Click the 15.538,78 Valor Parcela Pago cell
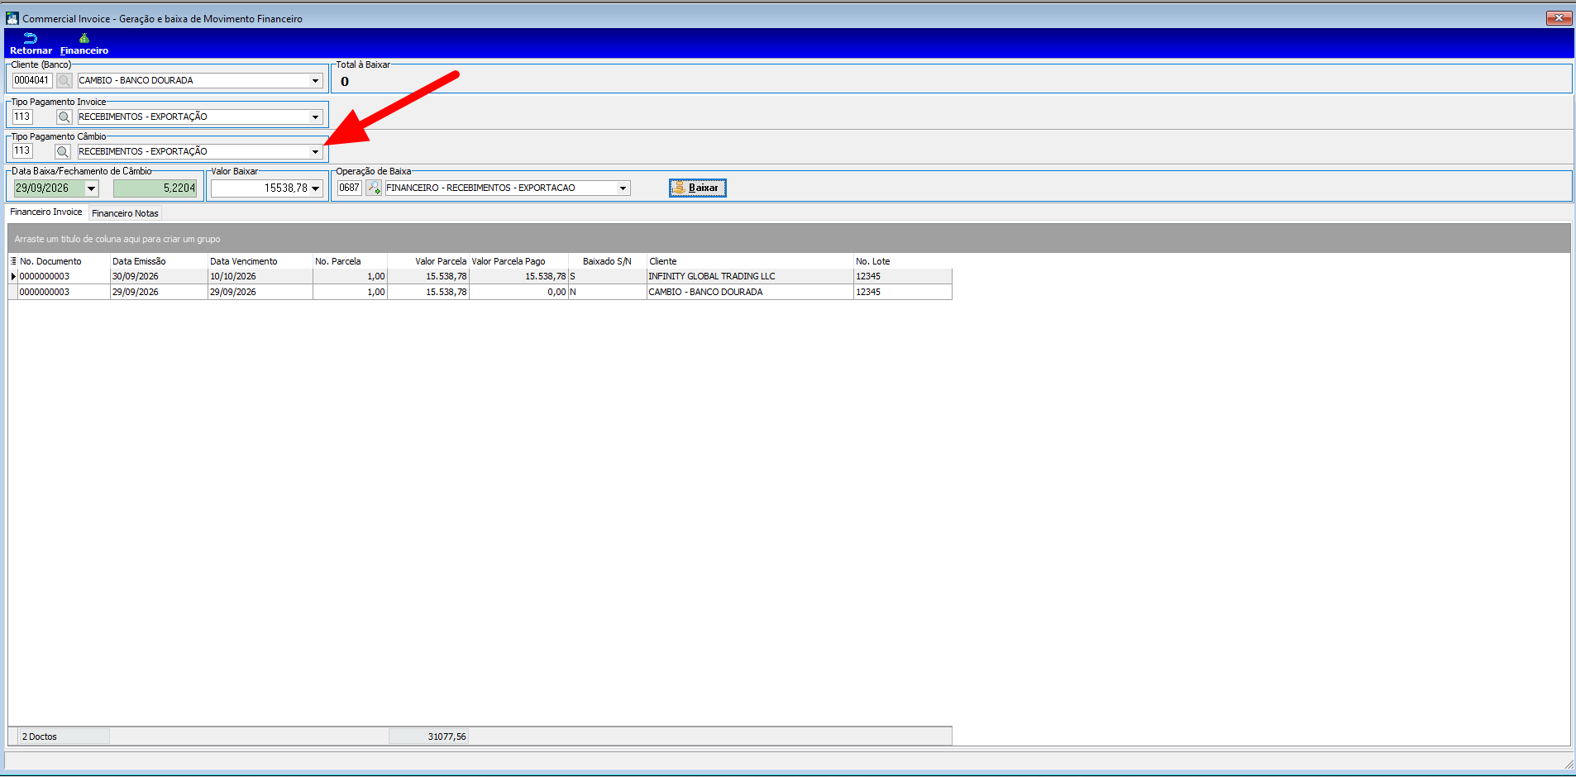 point(518,277)
